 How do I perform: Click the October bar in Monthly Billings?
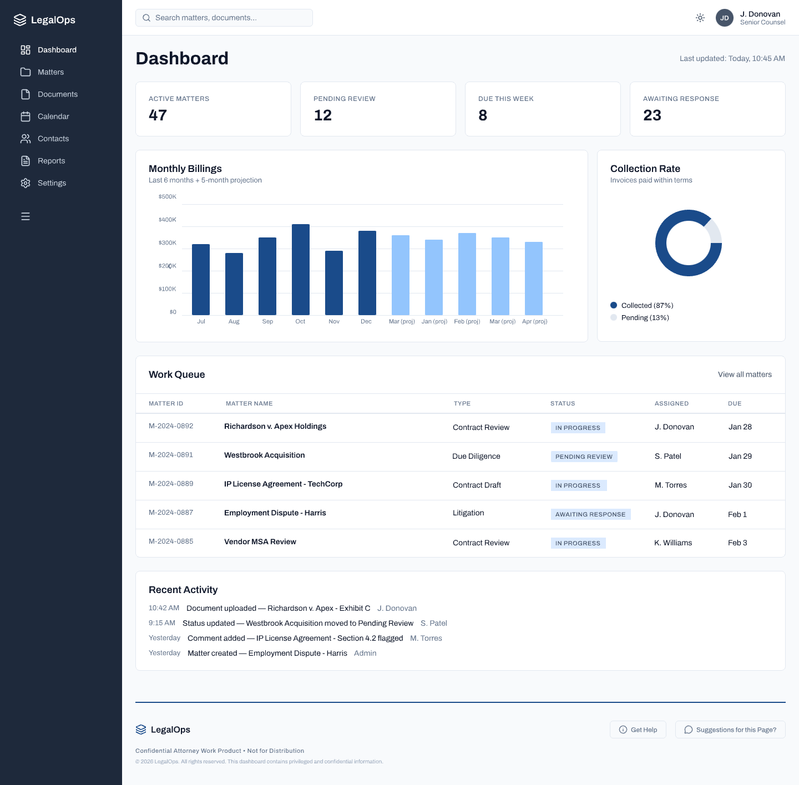(300, 266)
